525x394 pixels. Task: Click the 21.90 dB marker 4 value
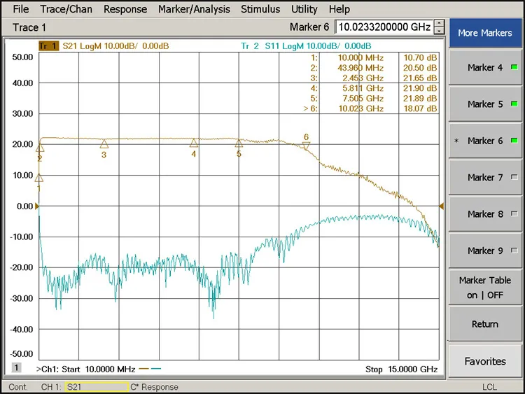point(420,88)
